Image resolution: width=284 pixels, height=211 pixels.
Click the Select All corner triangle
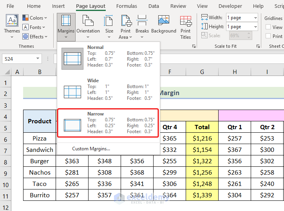7,72
